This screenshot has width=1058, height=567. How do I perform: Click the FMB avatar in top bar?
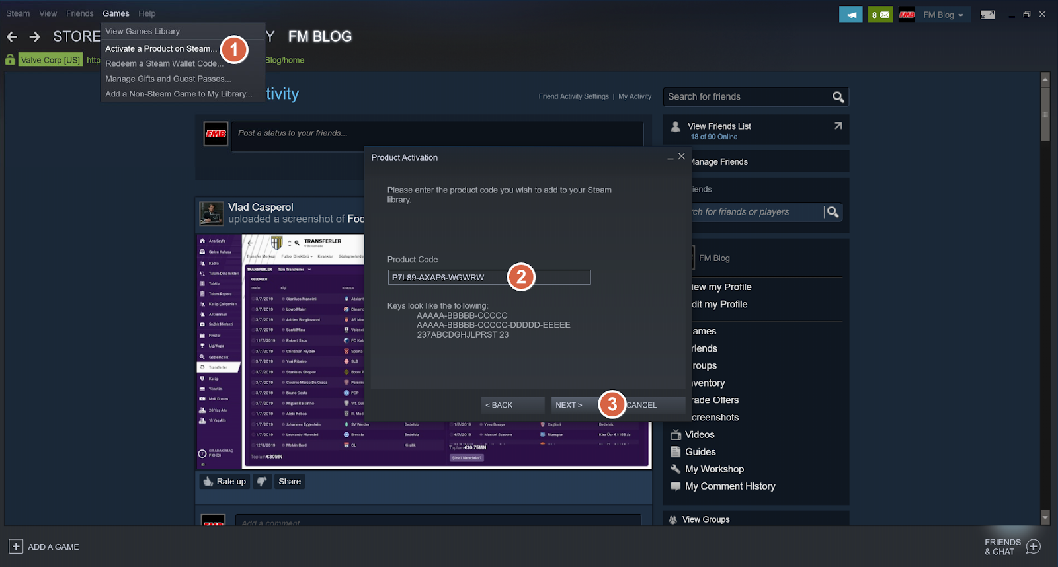[x=907, y=15]
